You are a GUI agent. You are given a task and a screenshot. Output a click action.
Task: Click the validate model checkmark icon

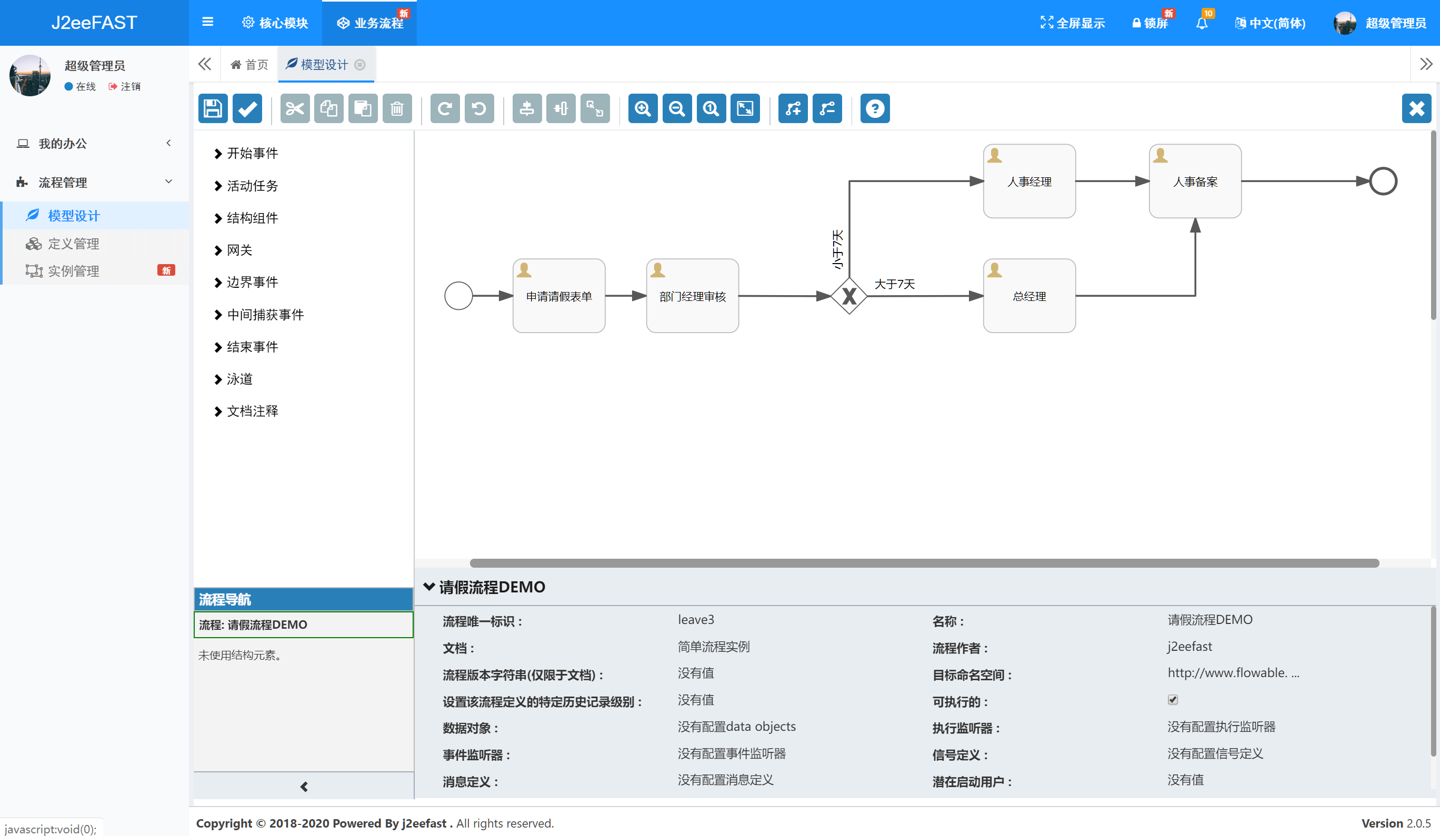tap(247, 108)
